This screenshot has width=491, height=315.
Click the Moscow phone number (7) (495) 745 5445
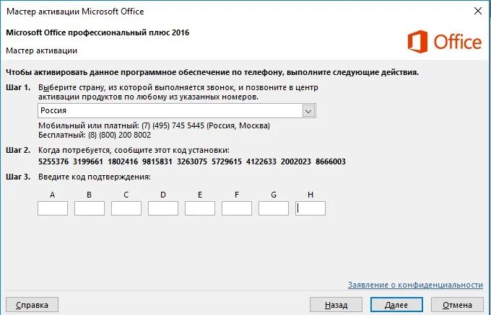click(173, 125)
